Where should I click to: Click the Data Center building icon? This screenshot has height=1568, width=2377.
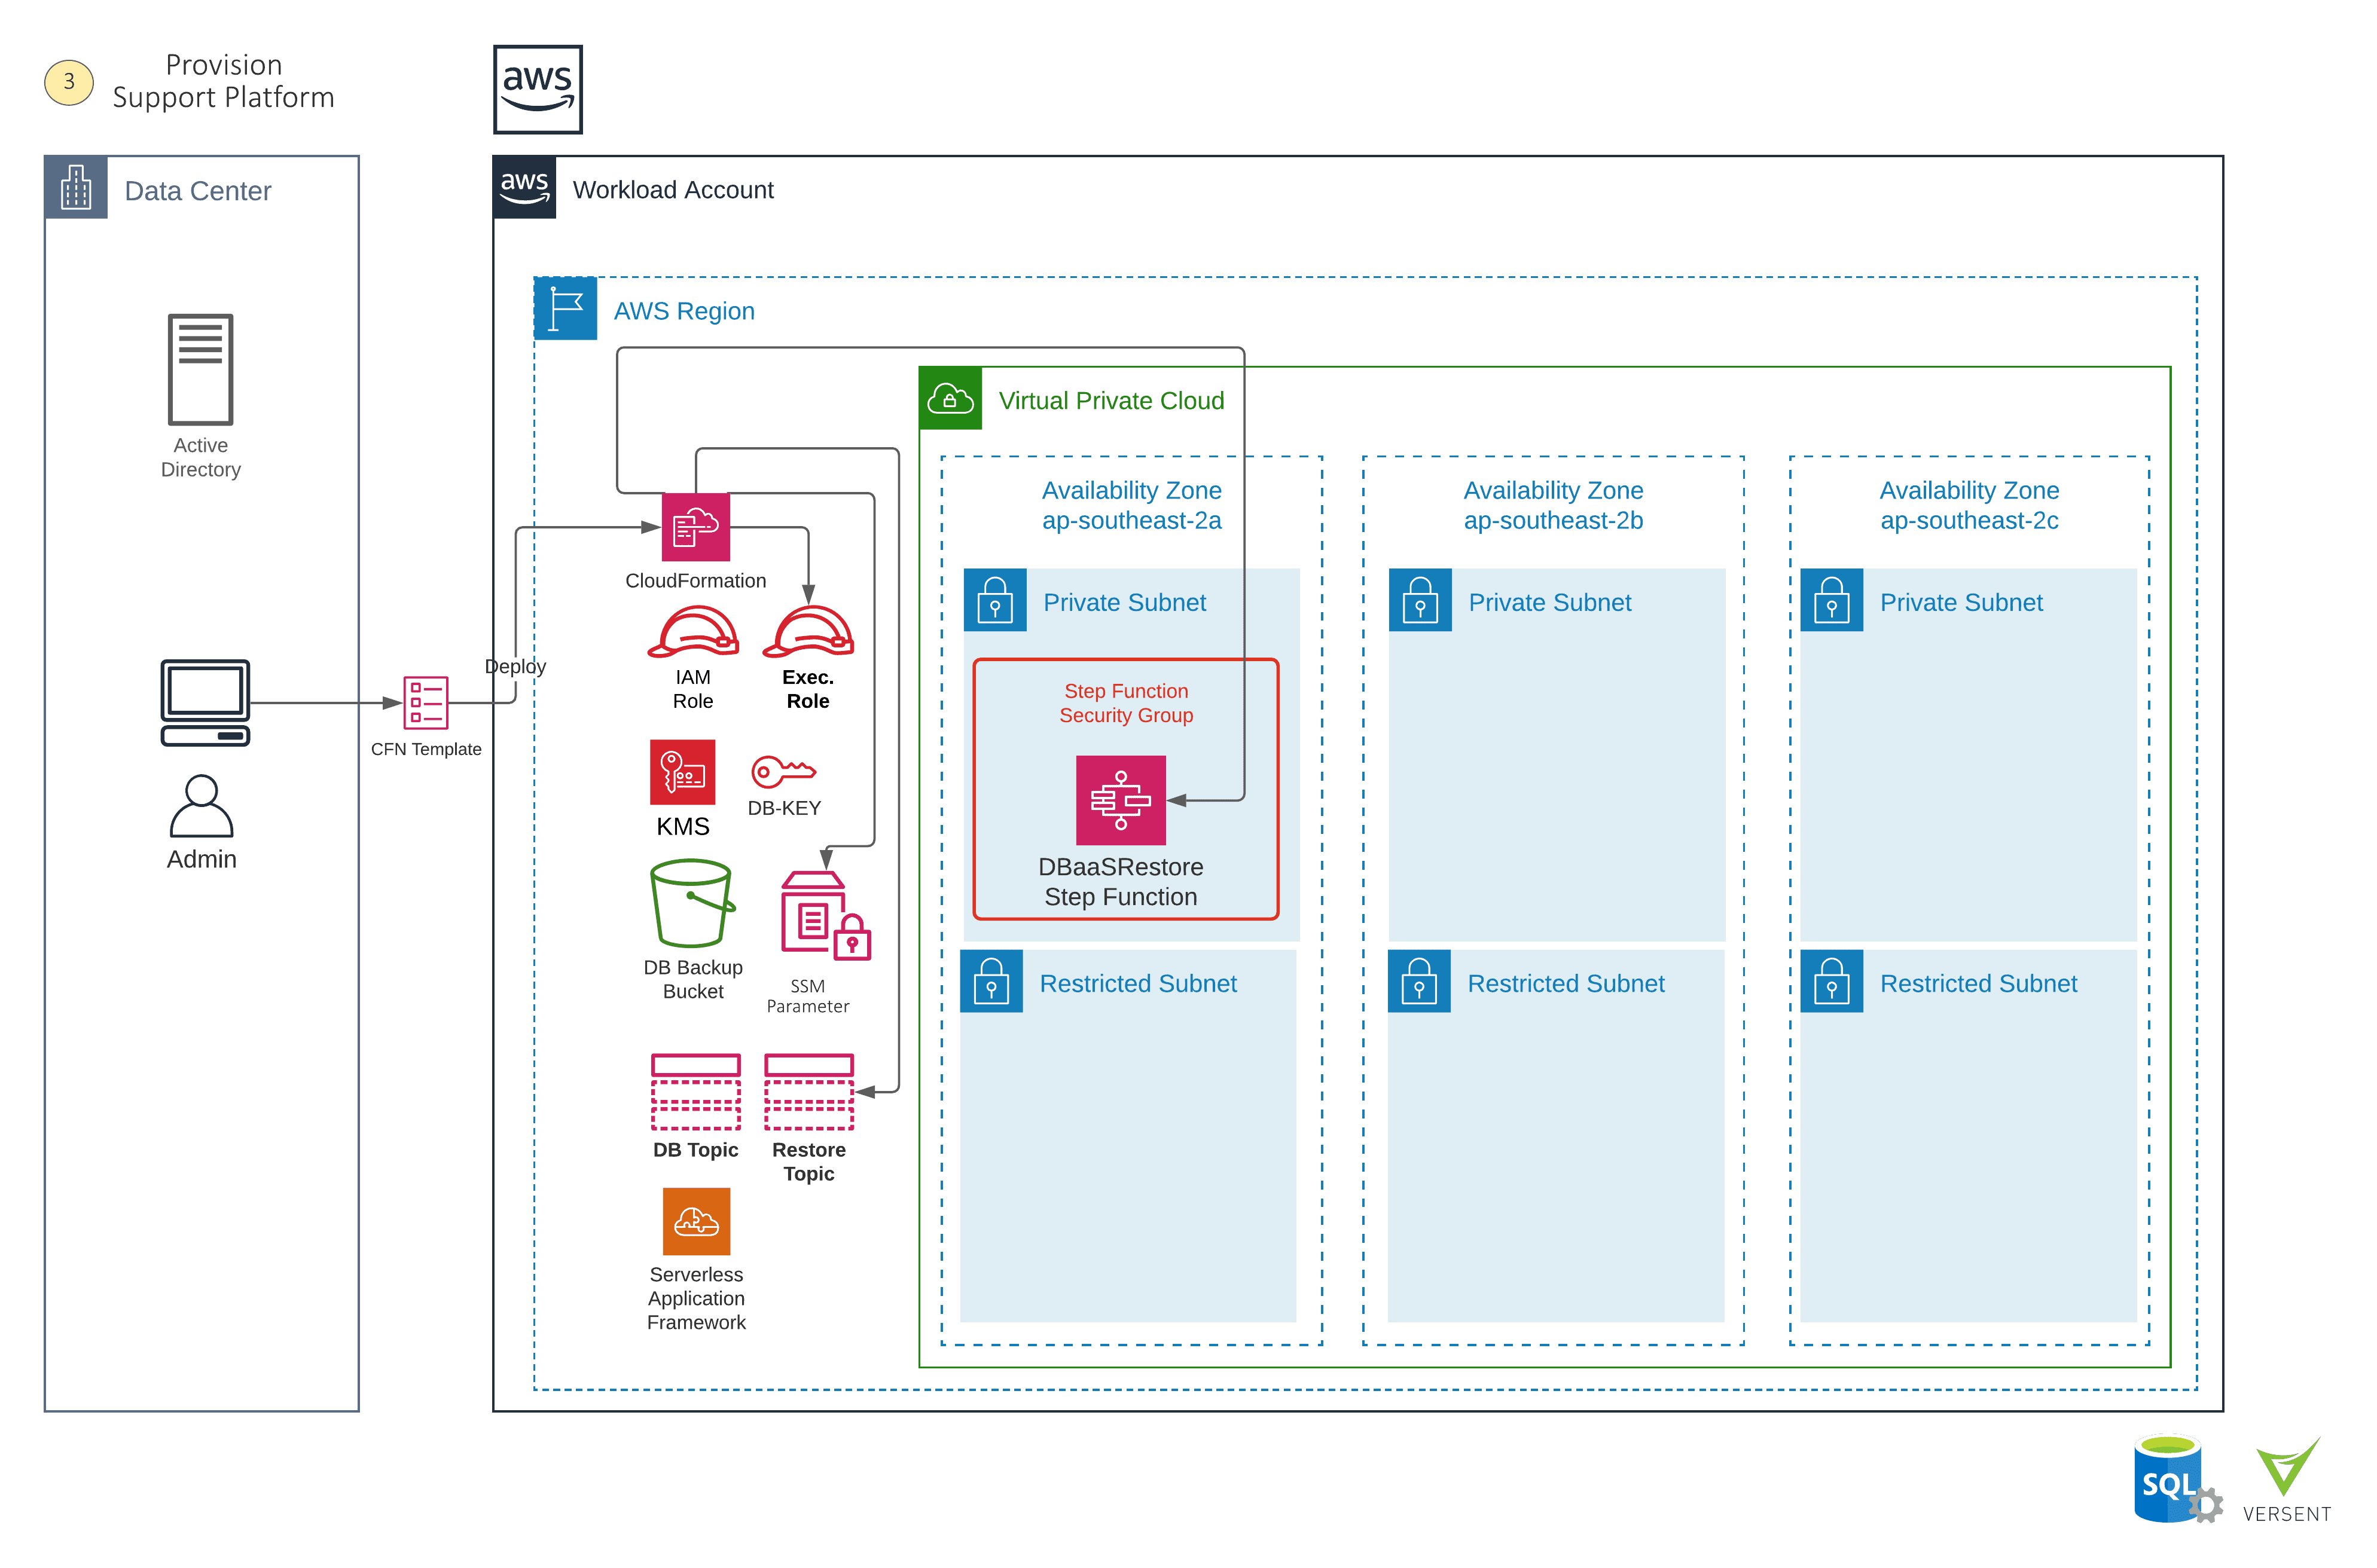(x=76, y=187)
